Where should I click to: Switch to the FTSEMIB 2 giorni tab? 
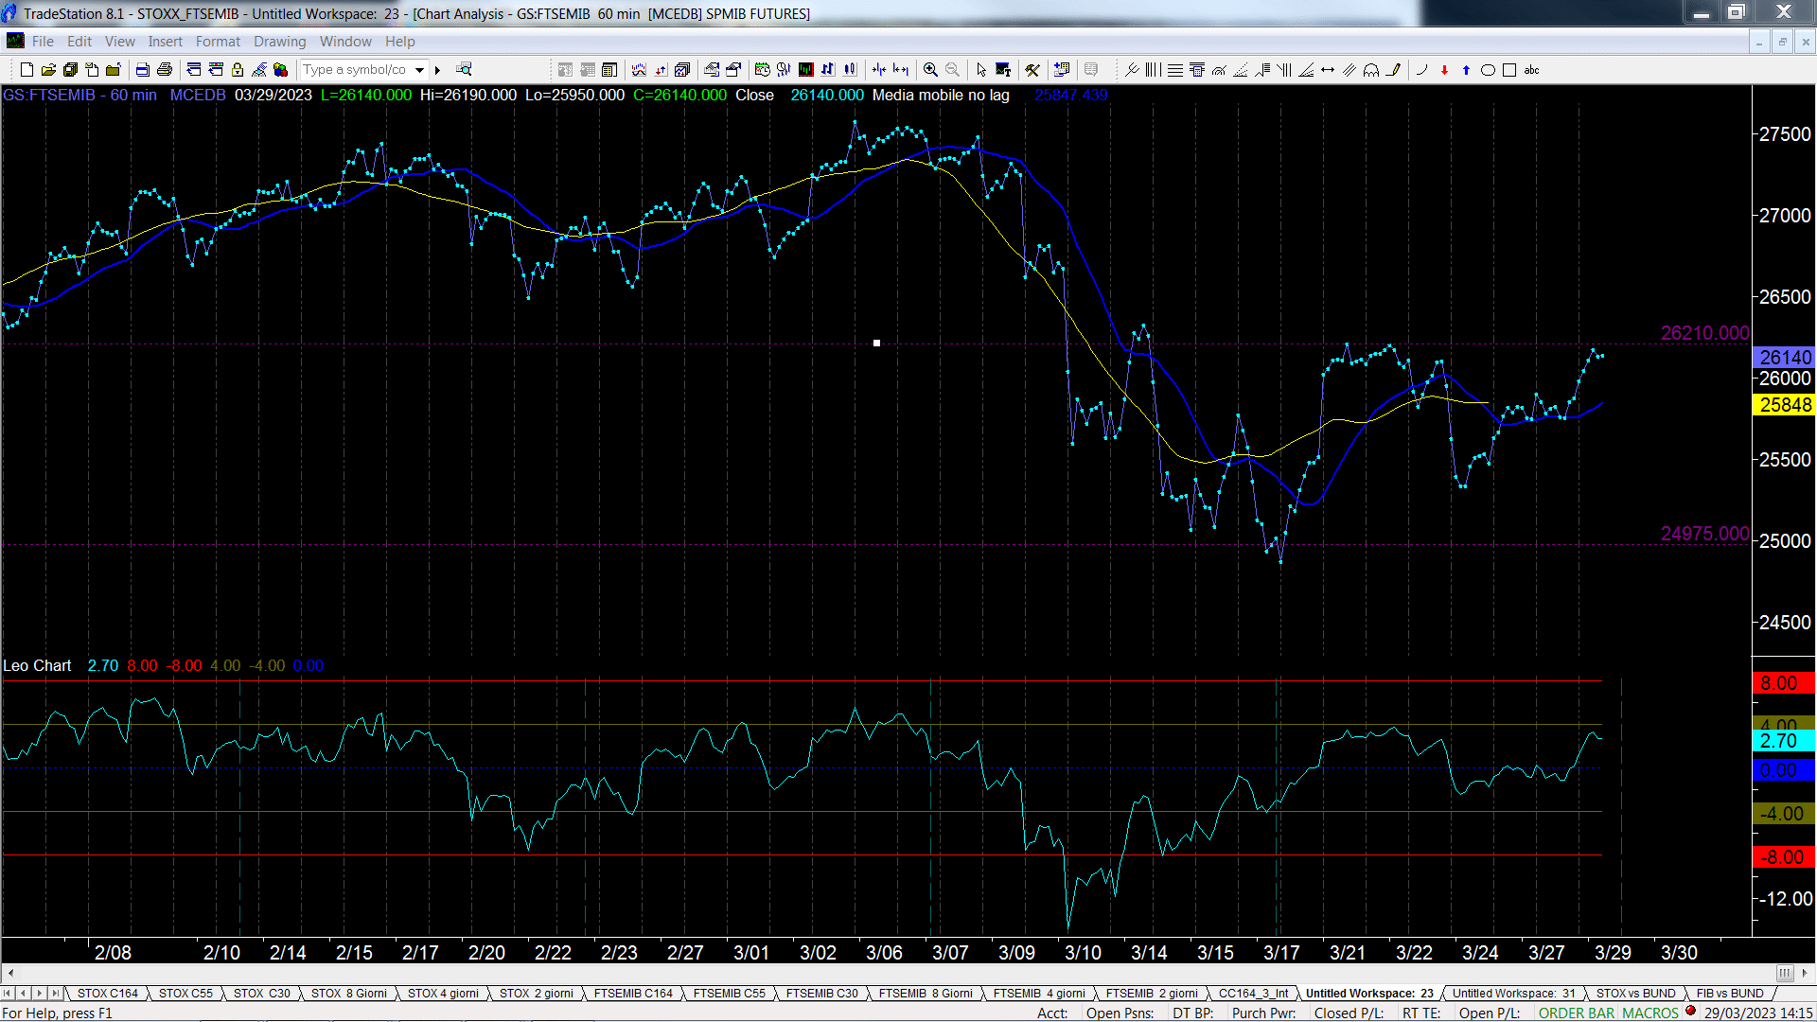pyautogui.click(x=1152, y=994)
